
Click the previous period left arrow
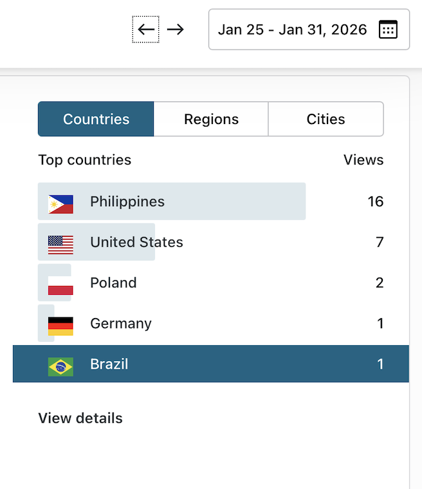coord(146,30)
